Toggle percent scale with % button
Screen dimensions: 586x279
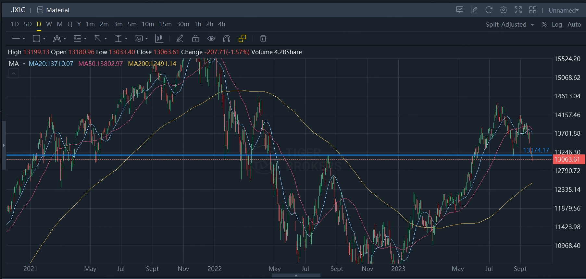click(544, 25)
